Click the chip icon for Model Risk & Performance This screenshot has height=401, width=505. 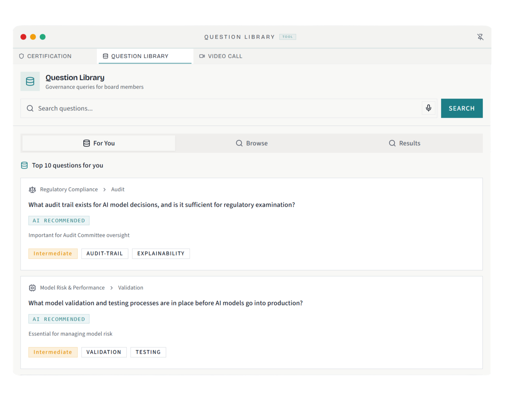point(32,288)
